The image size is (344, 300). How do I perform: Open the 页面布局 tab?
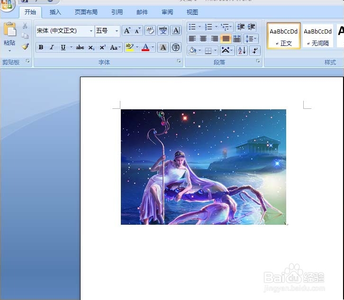point(86,12)
